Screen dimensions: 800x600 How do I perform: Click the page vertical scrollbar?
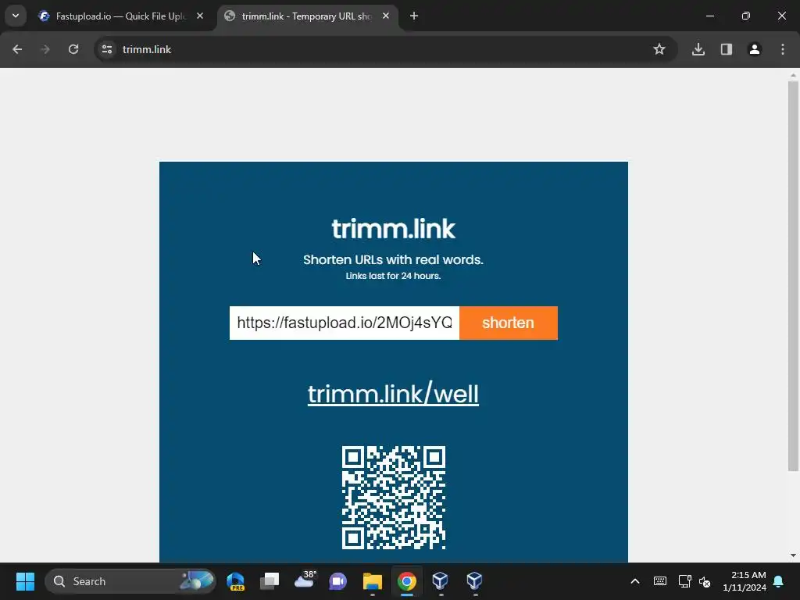pos(793,276)
